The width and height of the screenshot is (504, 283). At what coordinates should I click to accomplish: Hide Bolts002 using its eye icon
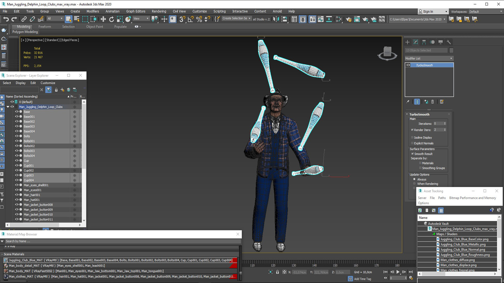coord(17,146)
